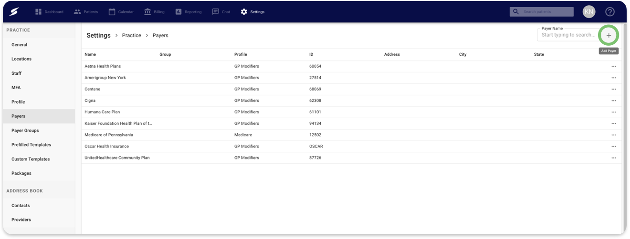This screenshot has width=630, height=239.
Task: Select Custom Templates in the sidebar
Action: pyautogui.click(x=39, y=159)
